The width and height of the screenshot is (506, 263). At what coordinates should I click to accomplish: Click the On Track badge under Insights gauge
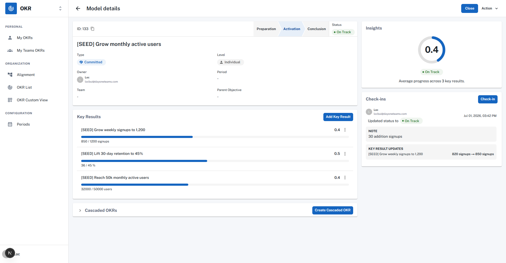coord(431,72)
